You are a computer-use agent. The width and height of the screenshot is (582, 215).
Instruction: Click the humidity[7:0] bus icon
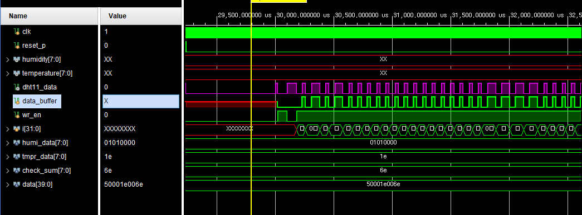coord(17,59)
